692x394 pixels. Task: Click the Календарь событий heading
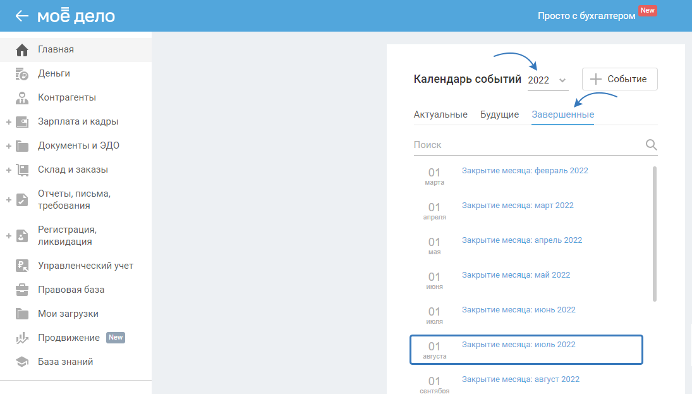(x=468, y=79)
